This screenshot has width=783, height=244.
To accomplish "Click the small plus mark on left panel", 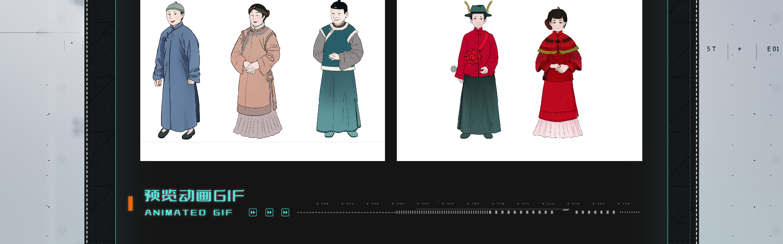I will tap(72, 43).
